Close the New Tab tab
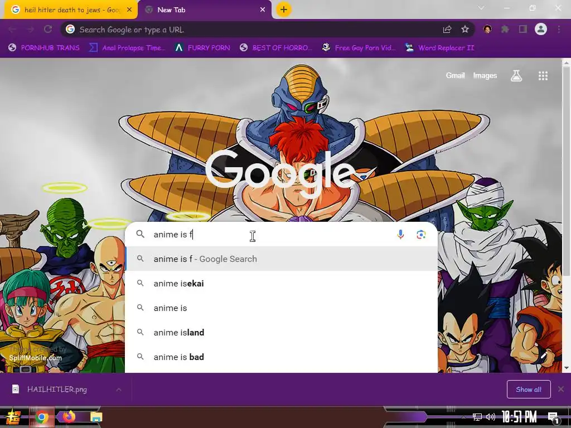This screenshot has height=428, width=571. coord(263,10)
